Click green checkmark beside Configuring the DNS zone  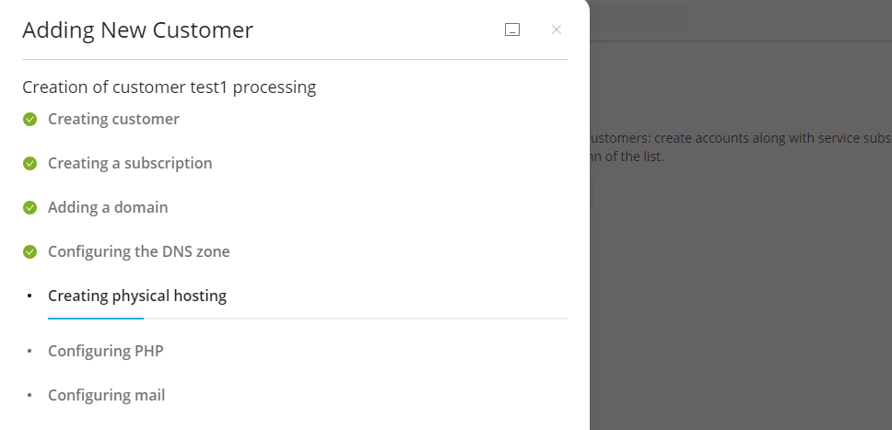[x=30, y=251]
